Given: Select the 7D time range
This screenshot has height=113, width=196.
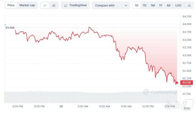Looking at the screenshot, I should (144, 6).
